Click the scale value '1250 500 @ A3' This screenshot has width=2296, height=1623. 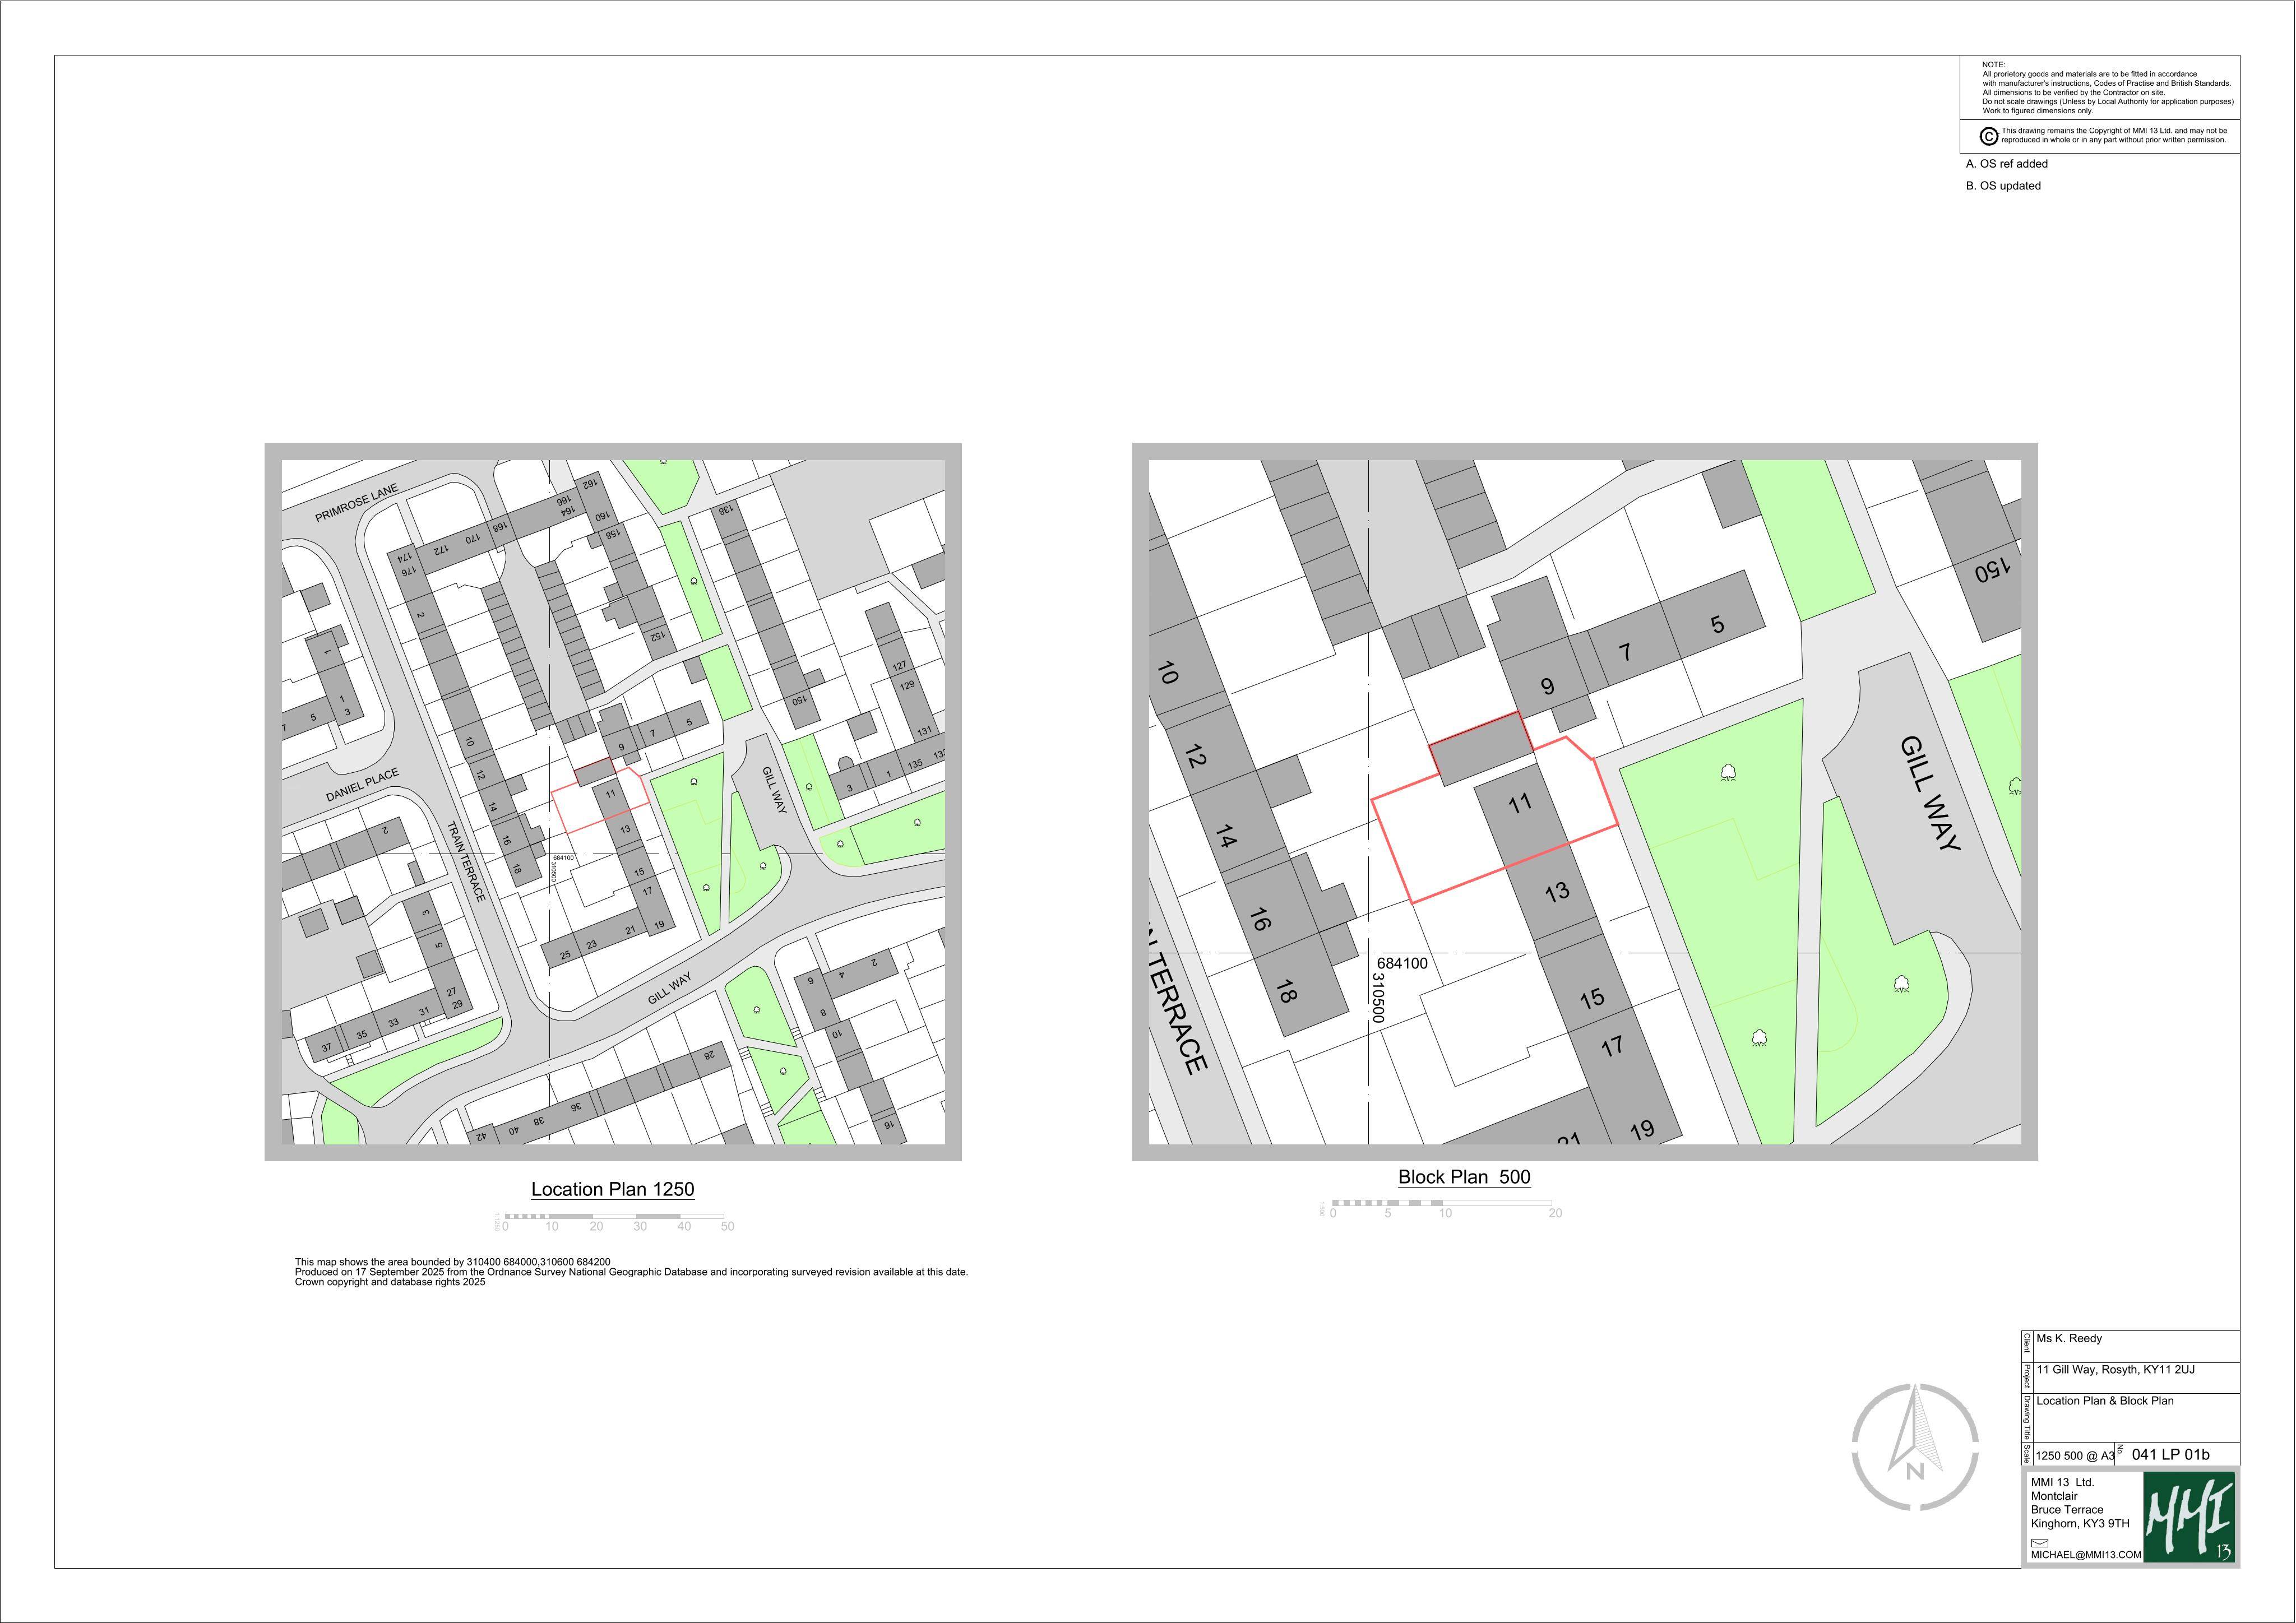[2075, 1456]
